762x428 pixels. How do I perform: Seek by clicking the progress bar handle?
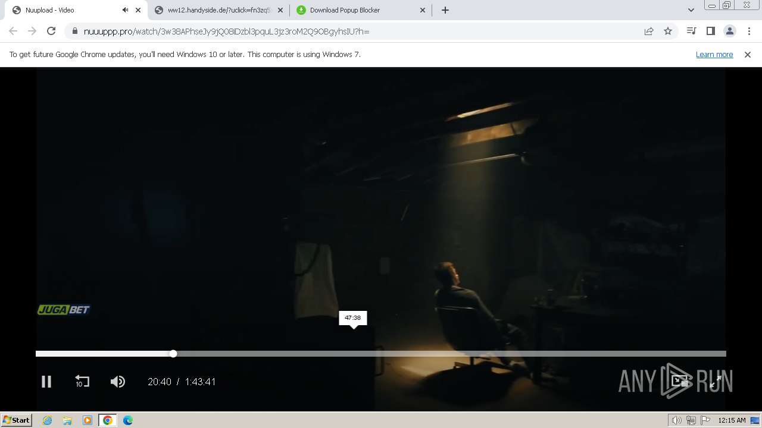[x=173, y=354]
